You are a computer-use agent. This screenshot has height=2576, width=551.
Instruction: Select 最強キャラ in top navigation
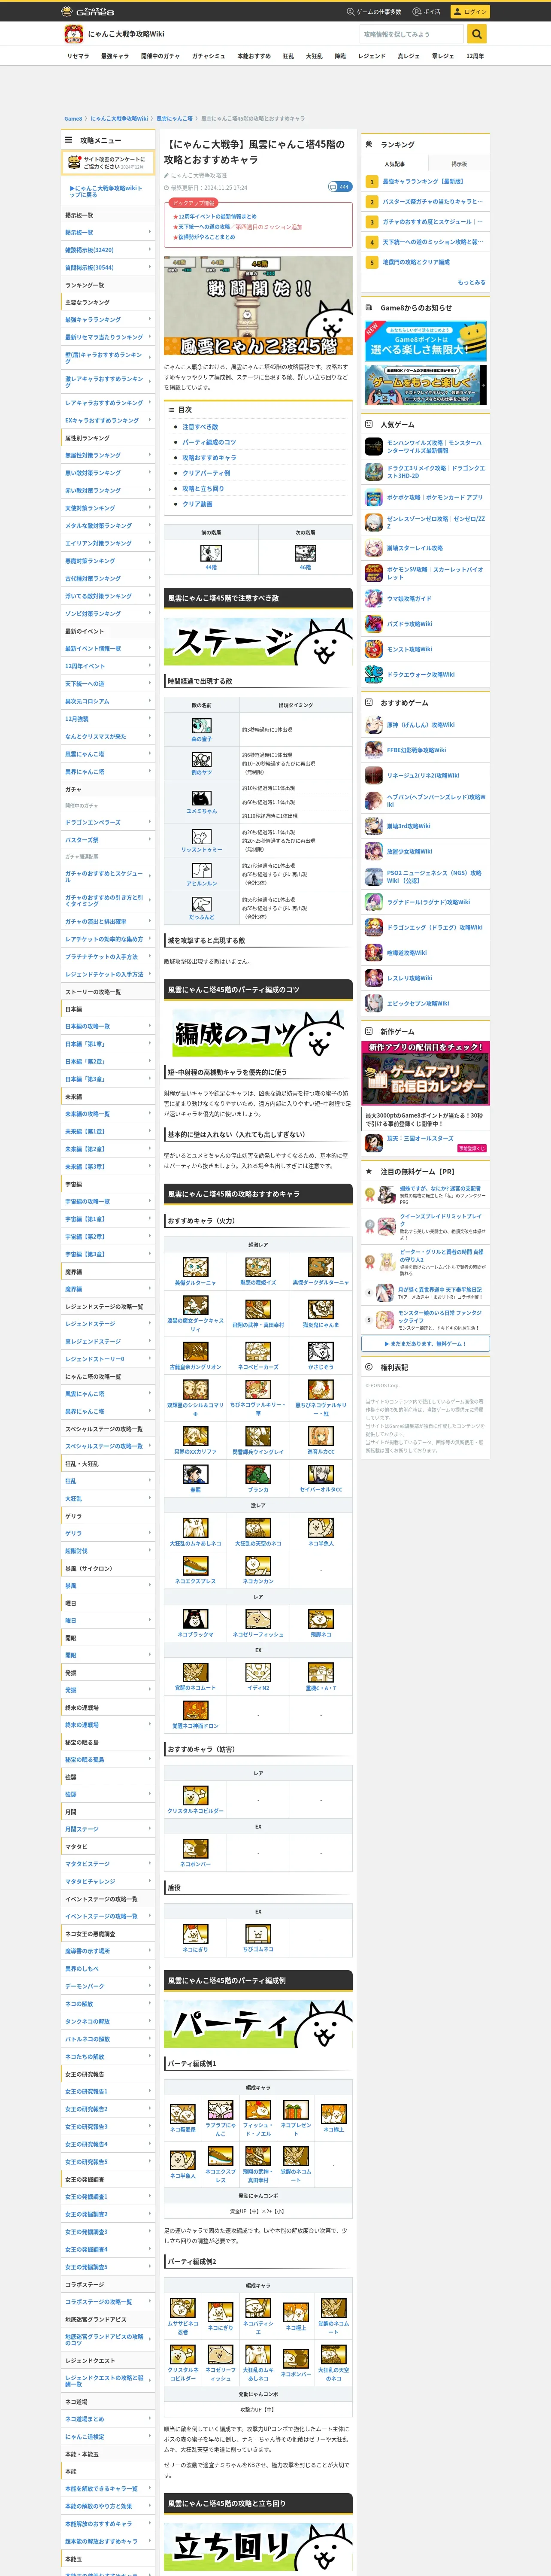point(115,56)
